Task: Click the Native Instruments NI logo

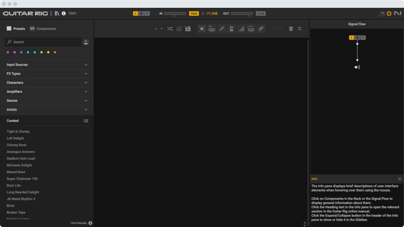Action: pos(398,13)
